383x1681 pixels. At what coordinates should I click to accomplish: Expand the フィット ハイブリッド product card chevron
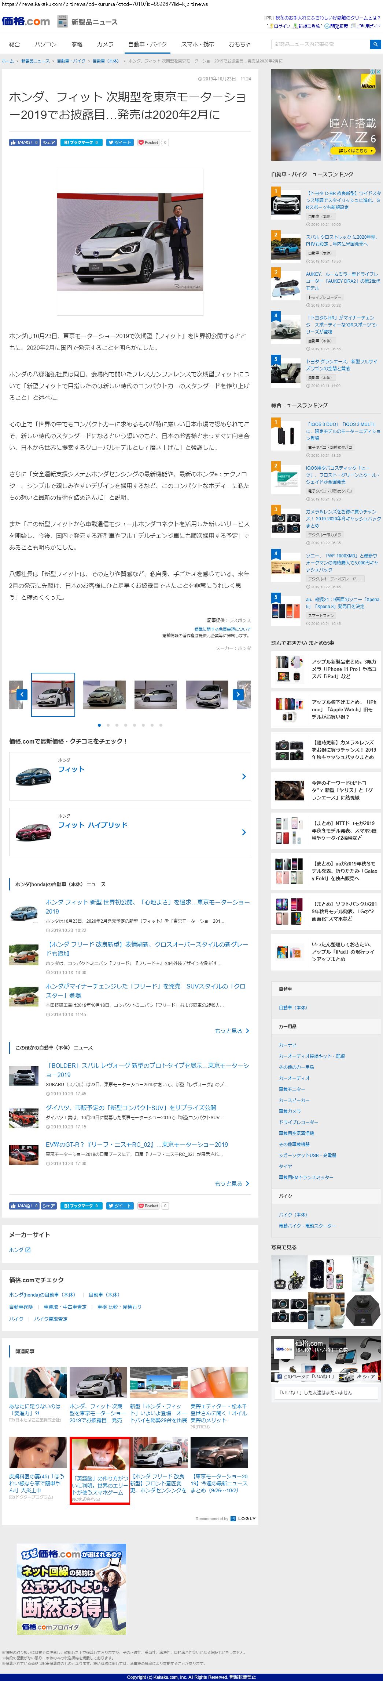[x=244, y=832]
